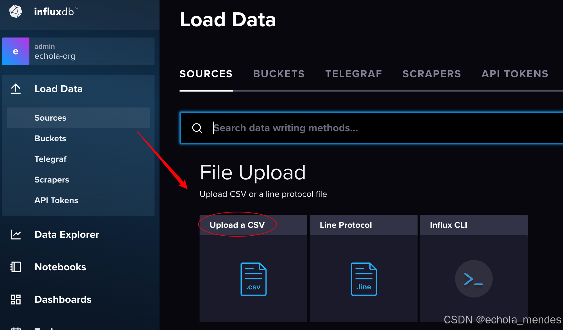Open Sources in the sidebar submenu
The width and height of the screenshot is (563, 330).
tap(79, 118)
